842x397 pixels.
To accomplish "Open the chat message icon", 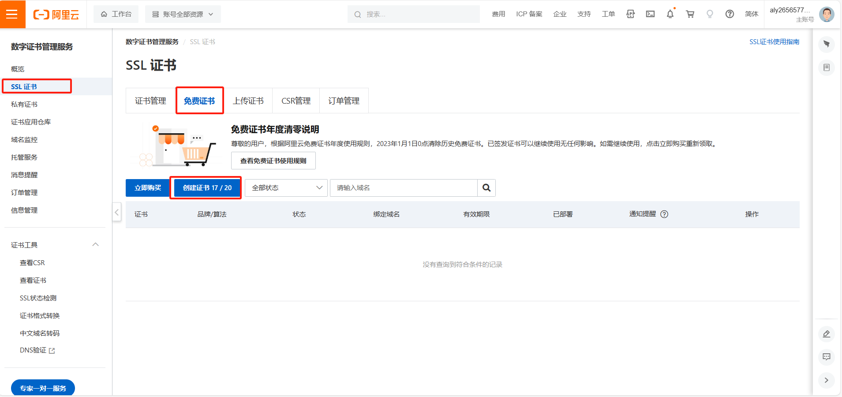I will click(x=827, y=357).
